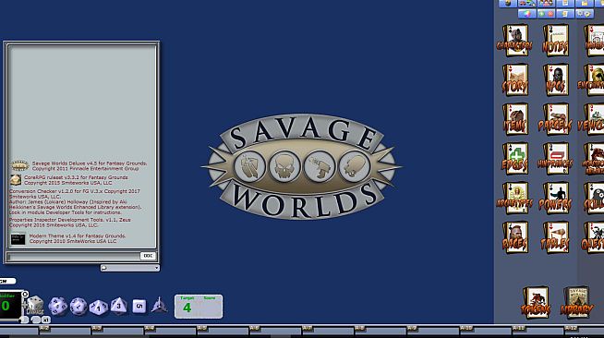Click the yellow document toolbar button, second row
604x338 pixels.
click(x=565, y=14)
